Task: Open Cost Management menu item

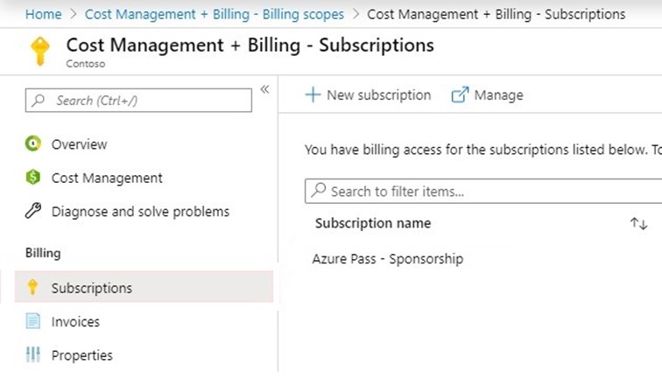Action: pyautogui.click(x=107, y=178)
